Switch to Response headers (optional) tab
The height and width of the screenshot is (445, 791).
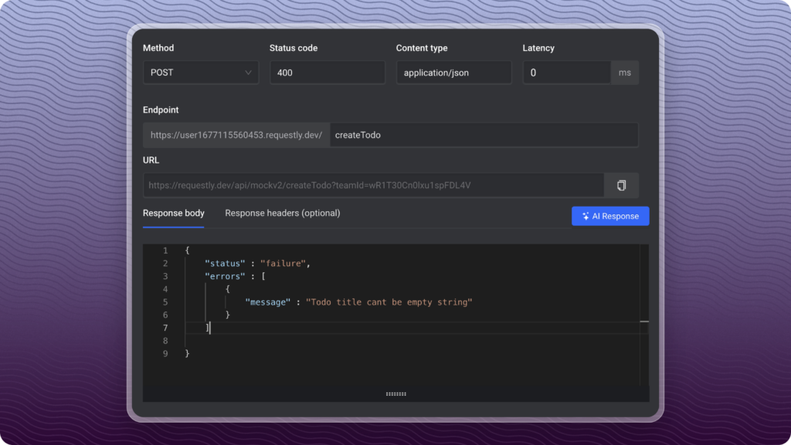coord(283,214)
